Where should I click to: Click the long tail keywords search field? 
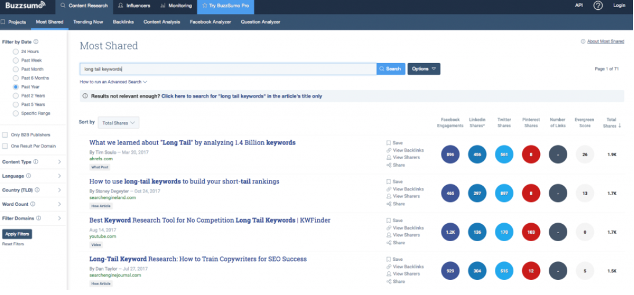pyautogui.click(x=228, y=69)
